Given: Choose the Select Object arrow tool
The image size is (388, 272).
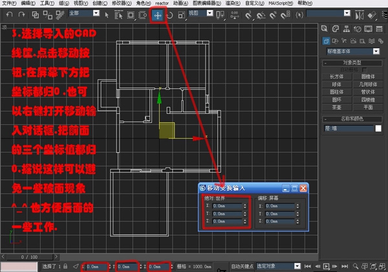Looking at the screenshot, I should point(107,15).
